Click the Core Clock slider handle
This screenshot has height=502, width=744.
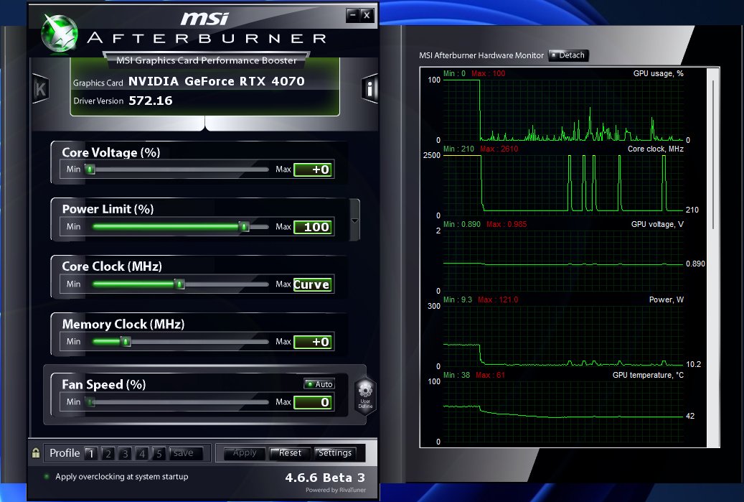tap(179, 284)
